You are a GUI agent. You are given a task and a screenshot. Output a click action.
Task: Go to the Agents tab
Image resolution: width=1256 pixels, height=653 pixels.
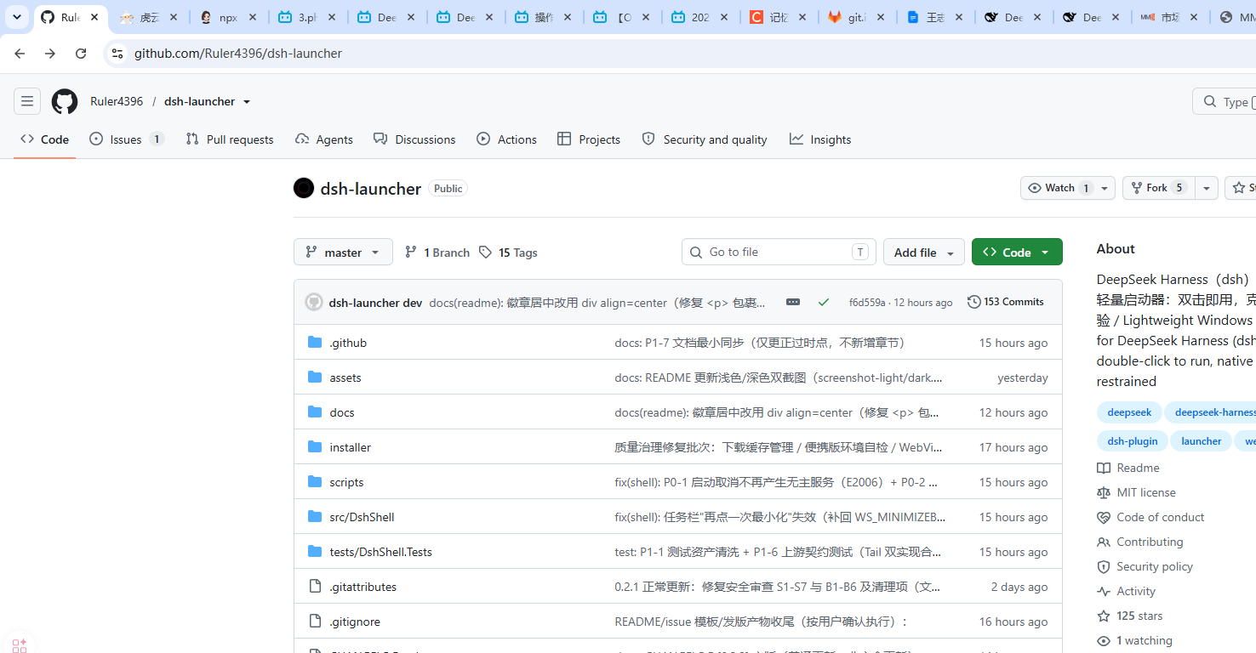point(324,139)
